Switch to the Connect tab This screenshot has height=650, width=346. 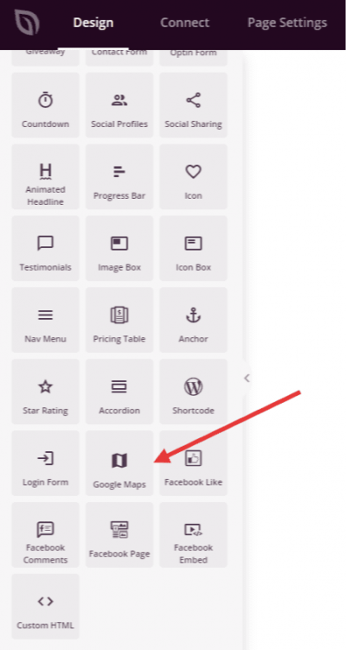[x=184, y=22]
